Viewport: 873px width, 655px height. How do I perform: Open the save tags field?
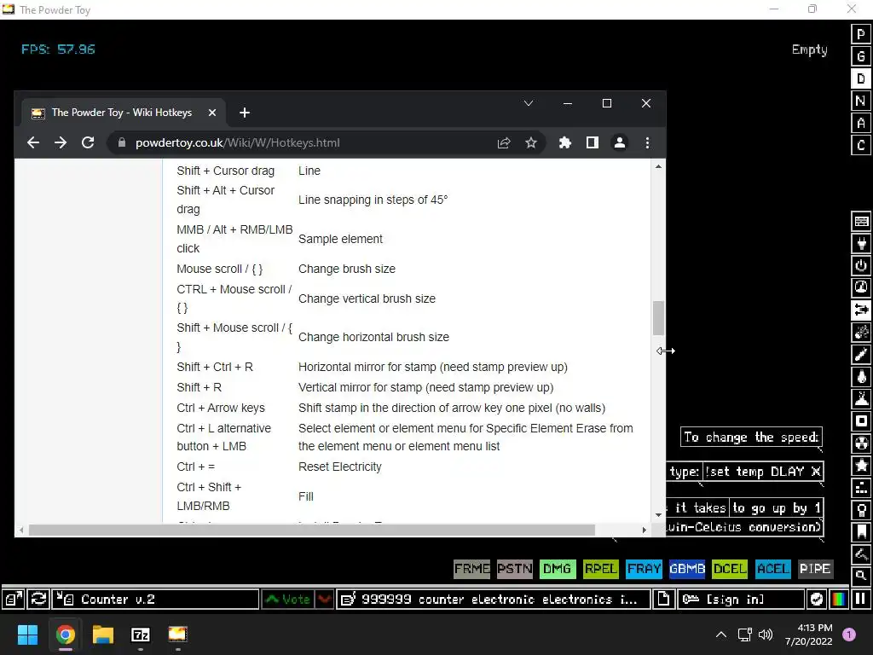[x=494, y=600]
